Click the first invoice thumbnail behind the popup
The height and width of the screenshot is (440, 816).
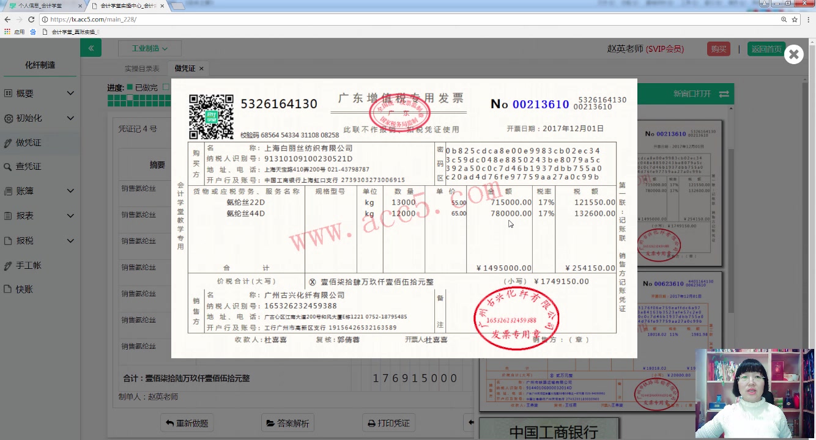[x=680, y=194]
